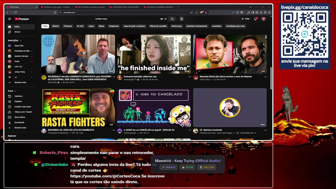The width and height of the screenshot is (336, 189).
Task: Open options menu for 25 tipinhos invotáveis
Action: [265, 130]
